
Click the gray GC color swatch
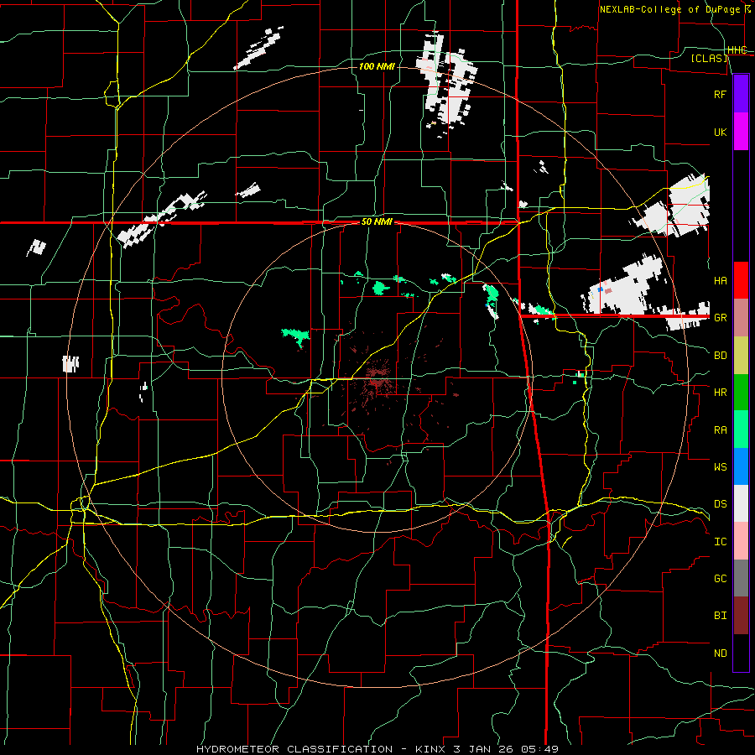741,578
